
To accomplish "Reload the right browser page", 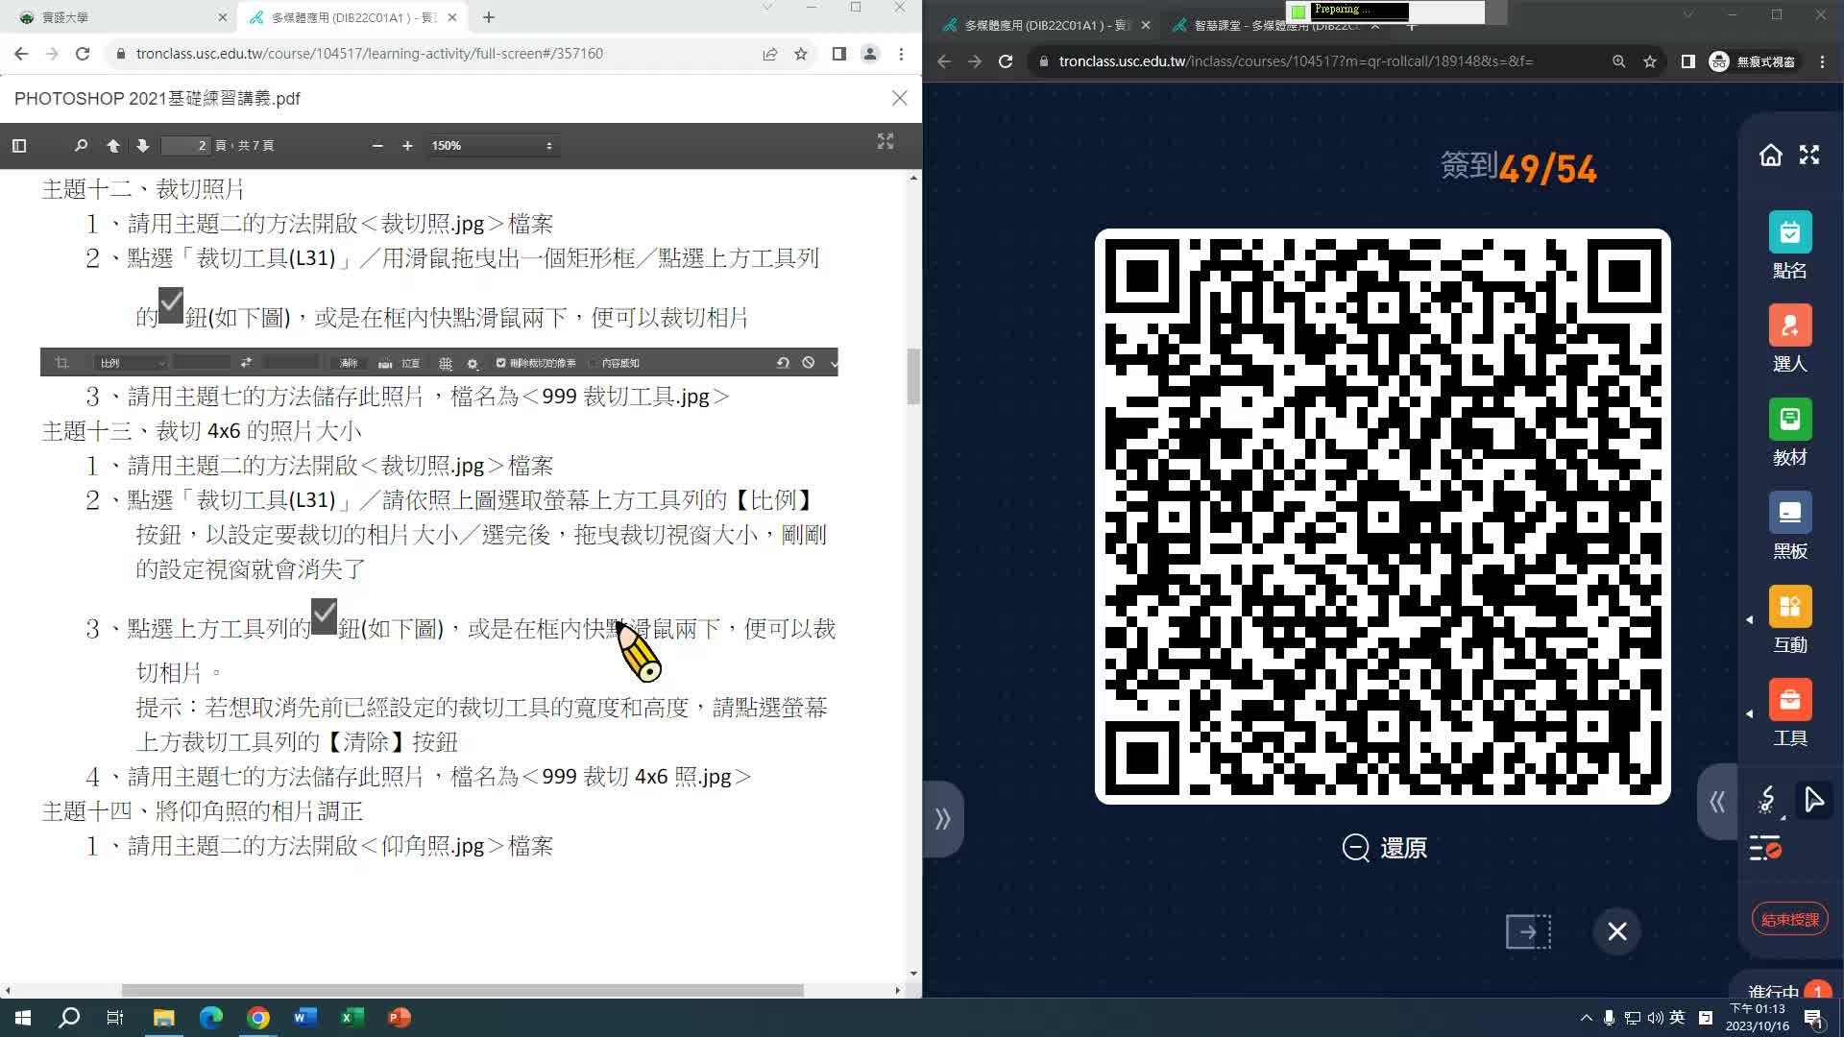I will click(x=1006, y=61).
